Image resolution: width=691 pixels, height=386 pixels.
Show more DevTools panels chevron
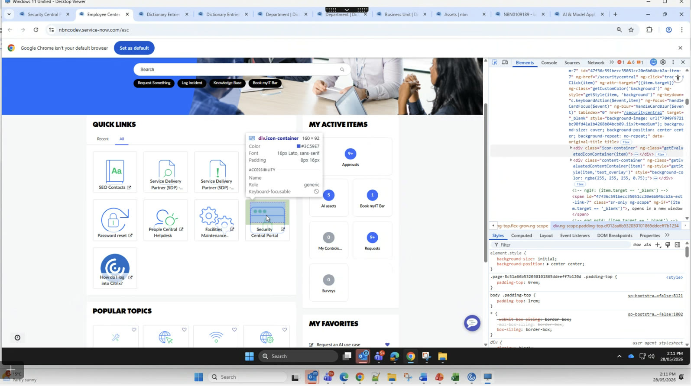611,62
